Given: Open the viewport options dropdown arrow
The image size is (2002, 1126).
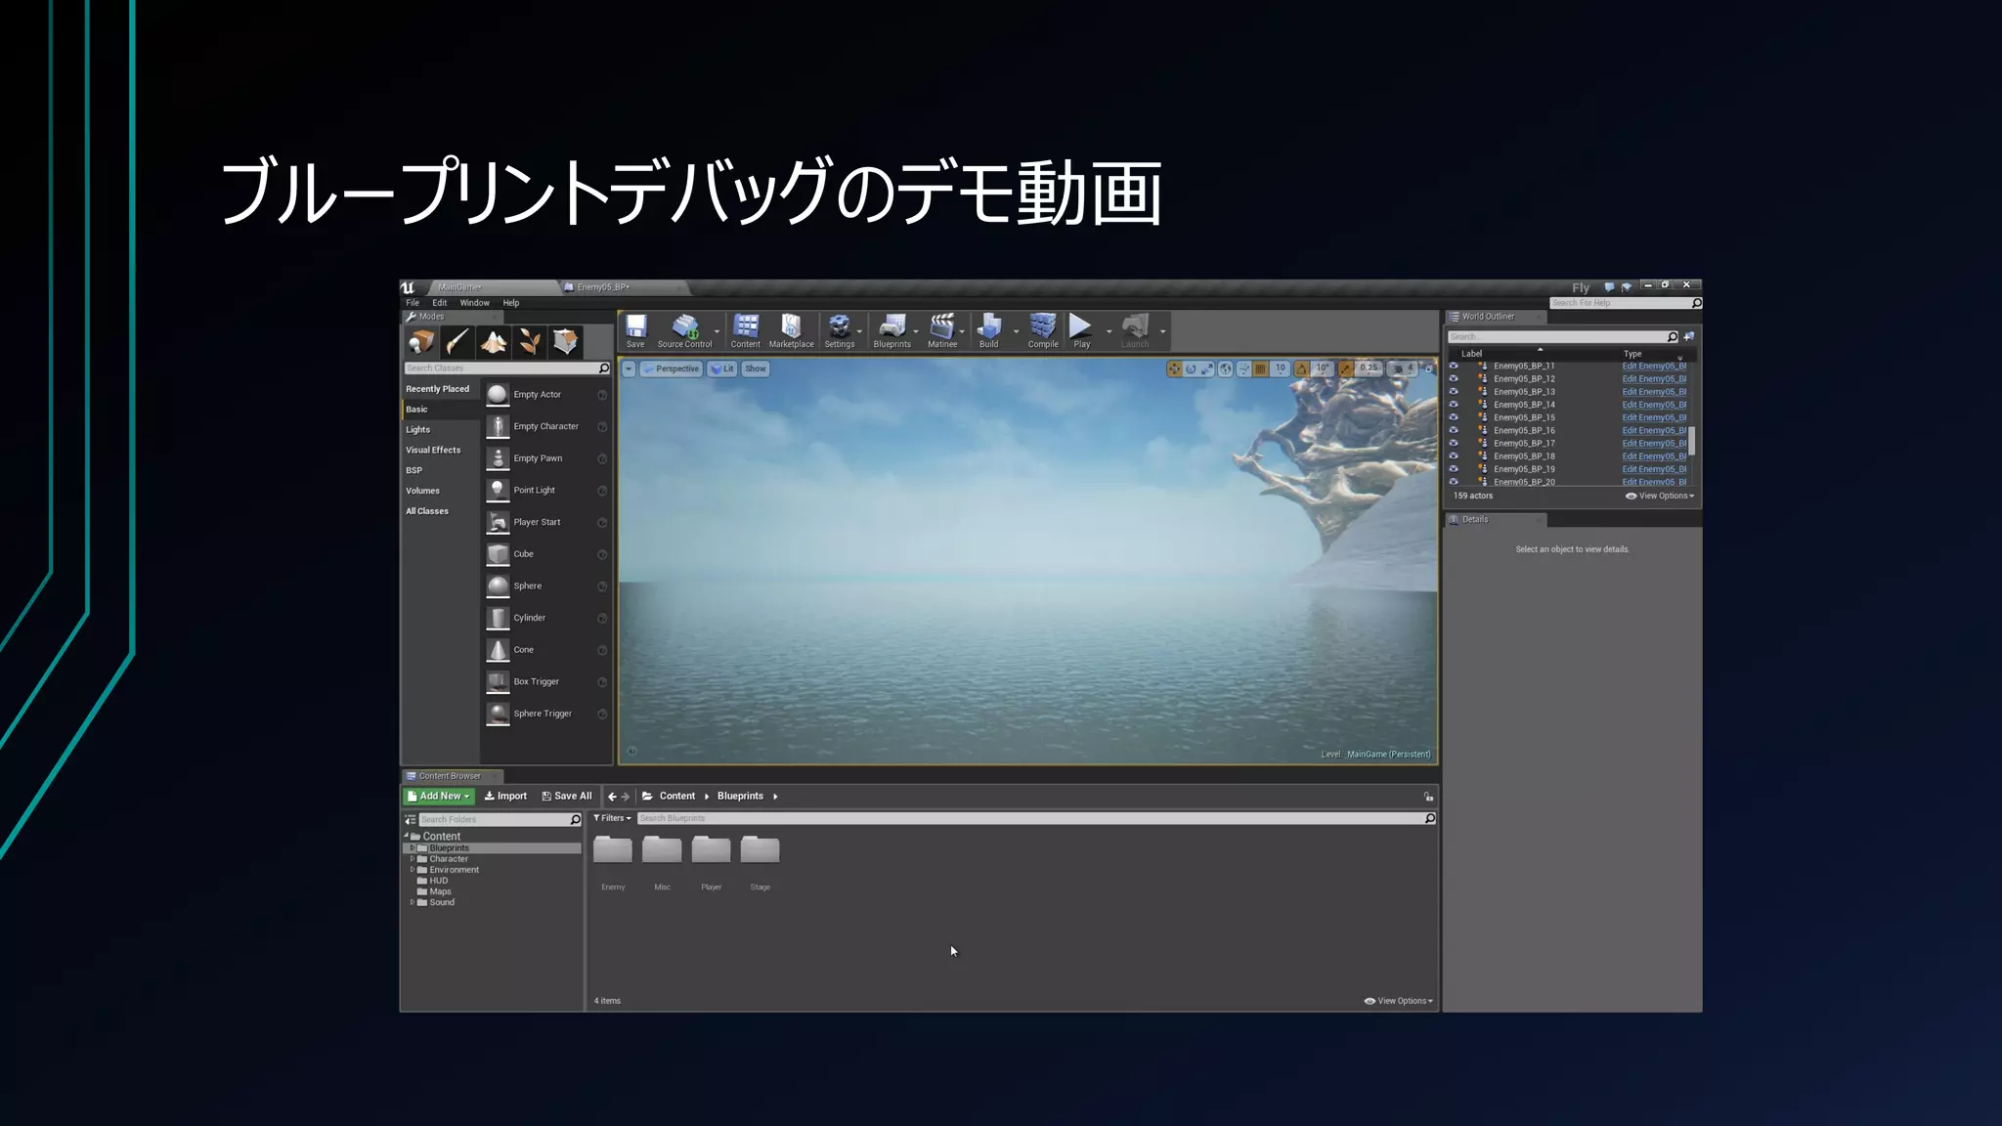Looking at the screenshot, I should 629,369.
